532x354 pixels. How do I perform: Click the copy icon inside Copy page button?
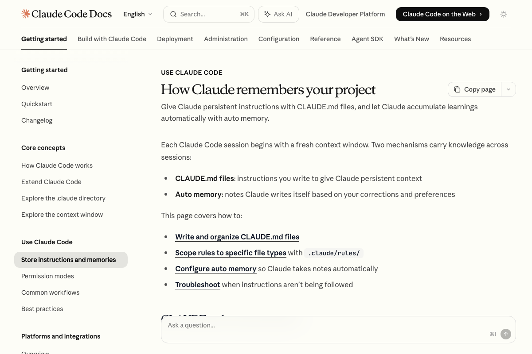pyautogui.click(x=458, y=89)
